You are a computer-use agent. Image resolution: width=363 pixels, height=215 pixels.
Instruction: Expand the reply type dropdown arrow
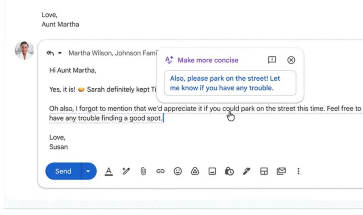point(60,53)
